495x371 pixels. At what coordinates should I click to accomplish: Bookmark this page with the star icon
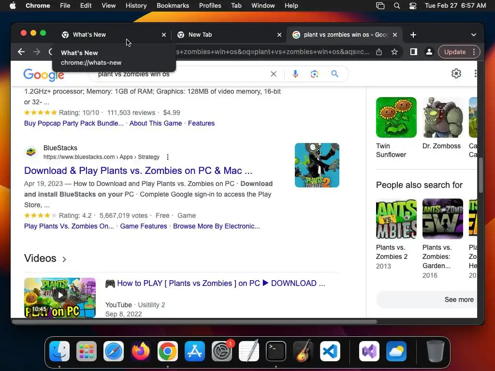[x=394, y=52]
